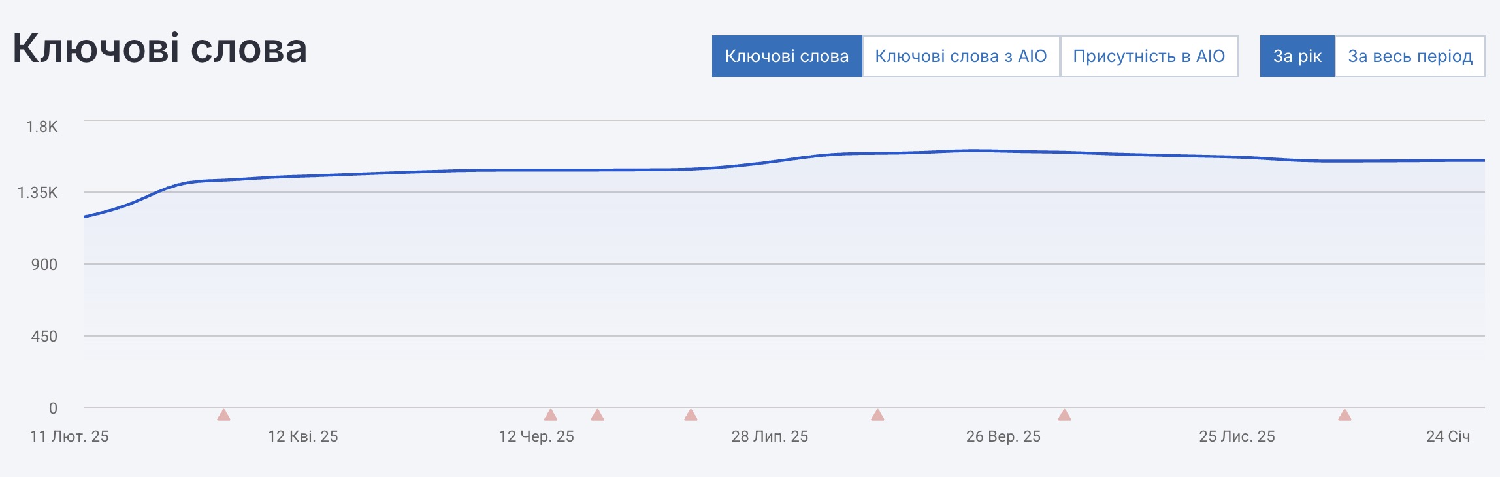Viewport: 1500px width, 477px height.
Task: Show the Присутність в AIO chart
Action: [x=1149, y=56]
